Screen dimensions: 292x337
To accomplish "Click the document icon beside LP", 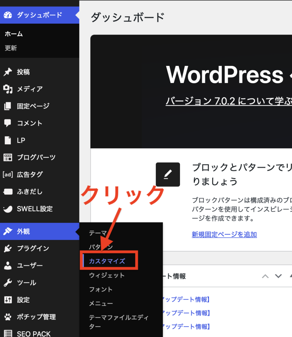I will point(8,140).
